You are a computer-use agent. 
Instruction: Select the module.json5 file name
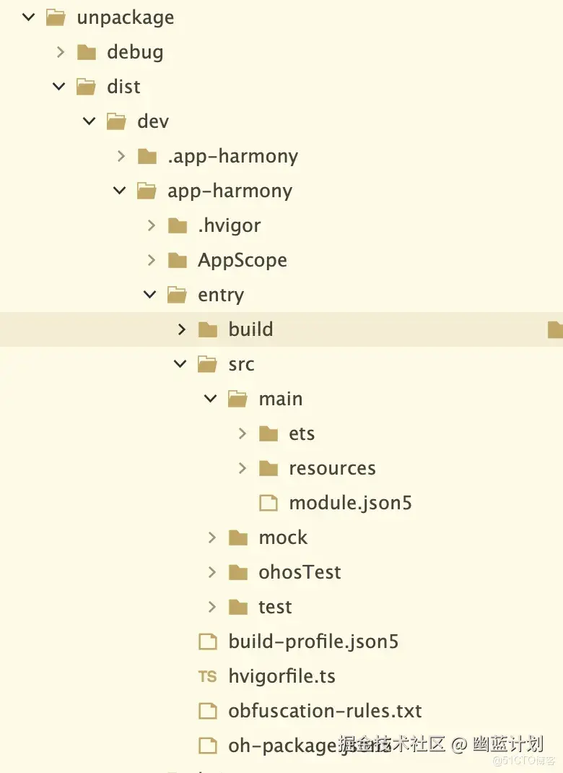[x=350, y=503]
